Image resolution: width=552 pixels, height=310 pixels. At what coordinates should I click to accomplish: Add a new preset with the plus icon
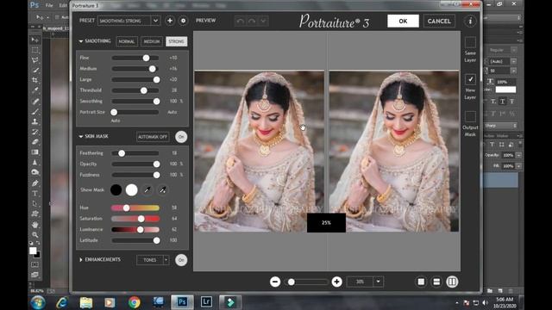pos(170,21)
